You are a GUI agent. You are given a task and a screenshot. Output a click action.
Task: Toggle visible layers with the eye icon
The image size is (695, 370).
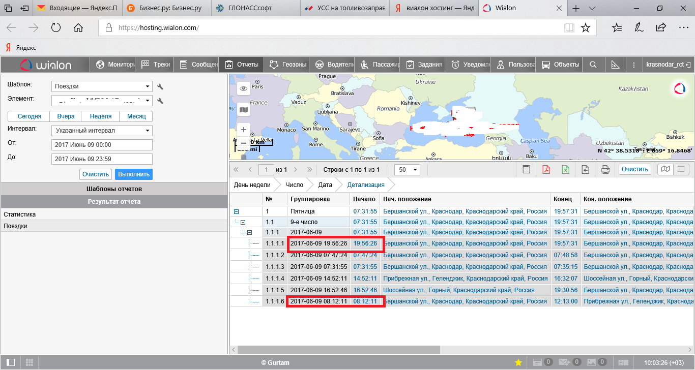point(244,88)
